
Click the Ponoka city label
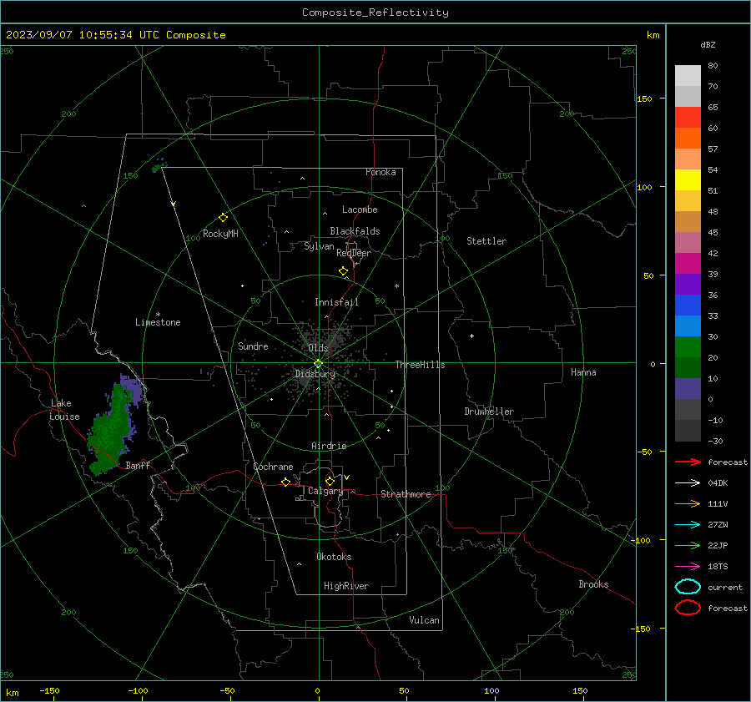tap(381, 172)
